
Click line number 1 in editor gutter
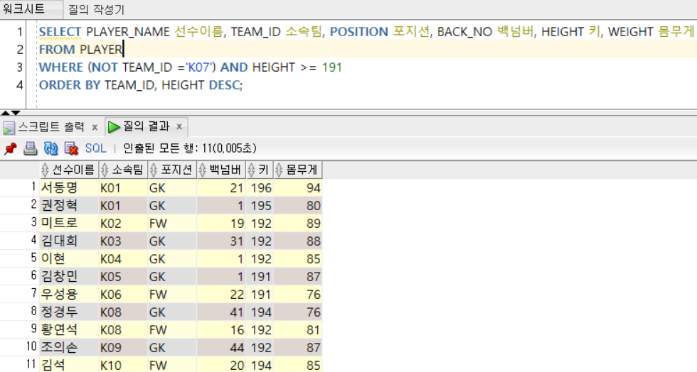point(19,32)
